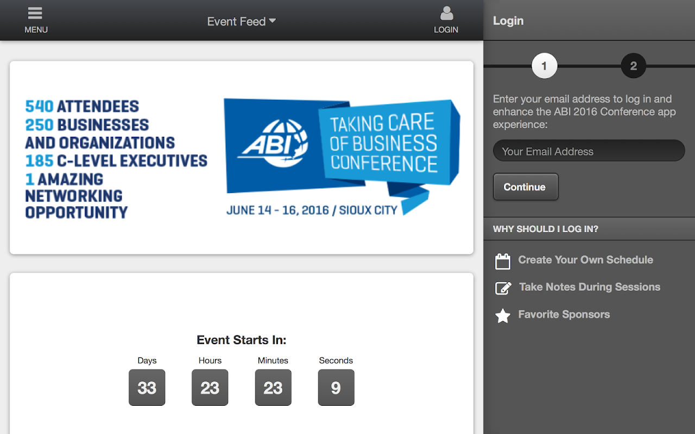Image resolution: width=695 pixels, height=434 pixels.
Task: Click the LOGIN person icon
Action: pyautogui.click(x=446, y=14)
